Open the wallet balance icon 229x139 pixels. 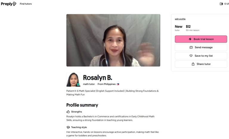point(221,4)
